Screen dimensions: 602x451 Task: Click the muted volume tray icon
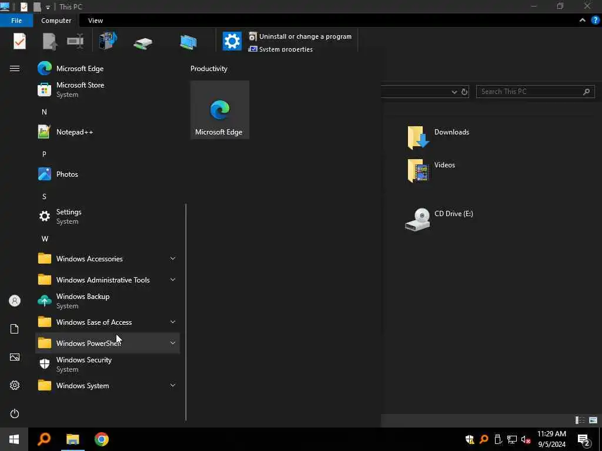[x=526, y=439]
